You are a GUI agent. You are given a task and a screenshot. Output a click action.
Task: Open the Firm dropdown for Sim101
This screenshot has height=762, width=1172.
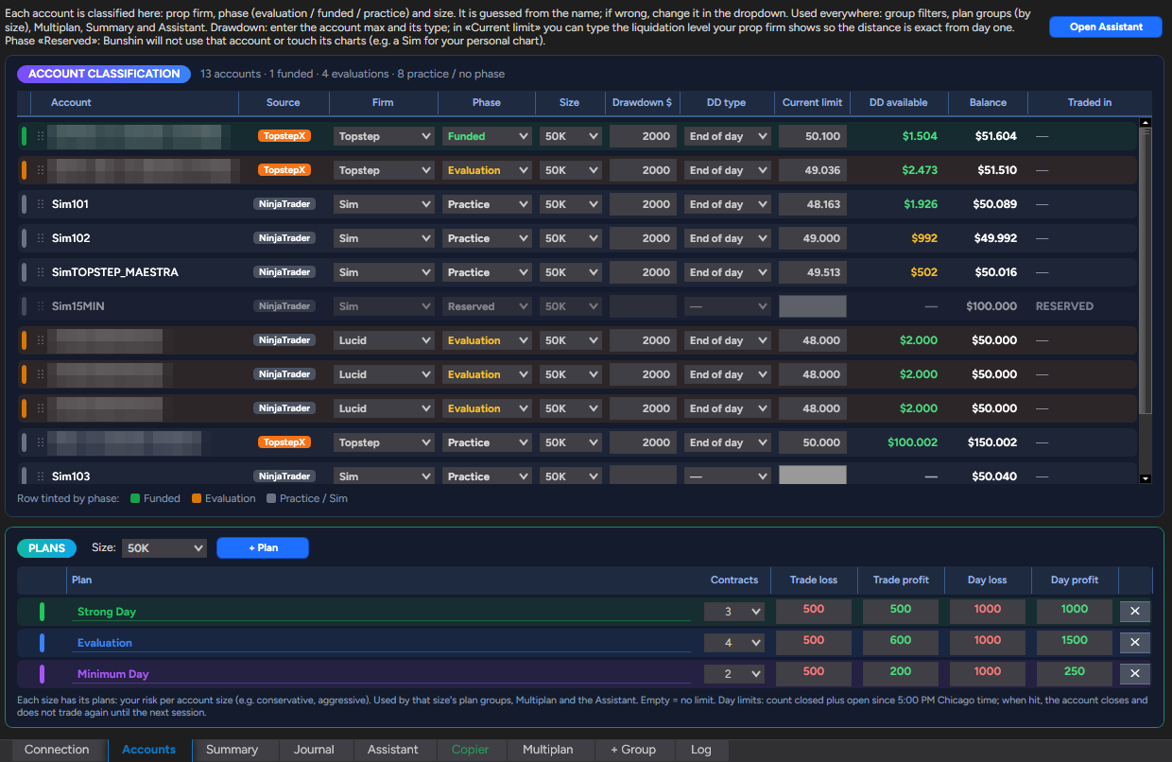pyautogui.click(x=384, y=204)
